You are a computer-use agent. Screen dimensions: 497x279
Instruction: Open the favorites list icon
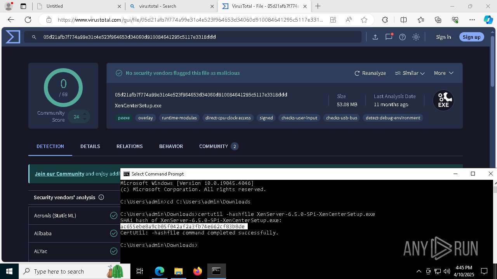(421, 20)
